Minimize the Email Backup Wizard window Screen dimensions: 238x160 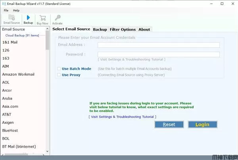[x=211, y=4]
